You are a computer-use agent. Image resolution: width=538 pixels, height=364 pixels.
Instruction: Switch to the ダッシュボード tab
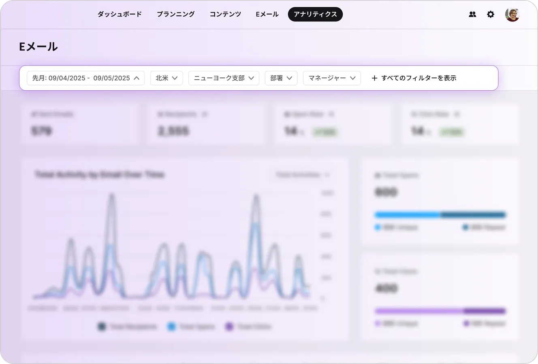coord(120,14)
